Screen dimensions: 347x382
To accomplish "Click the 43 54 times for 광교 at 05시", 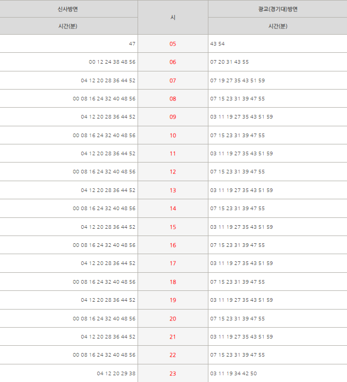I will (x=217, y=44).
